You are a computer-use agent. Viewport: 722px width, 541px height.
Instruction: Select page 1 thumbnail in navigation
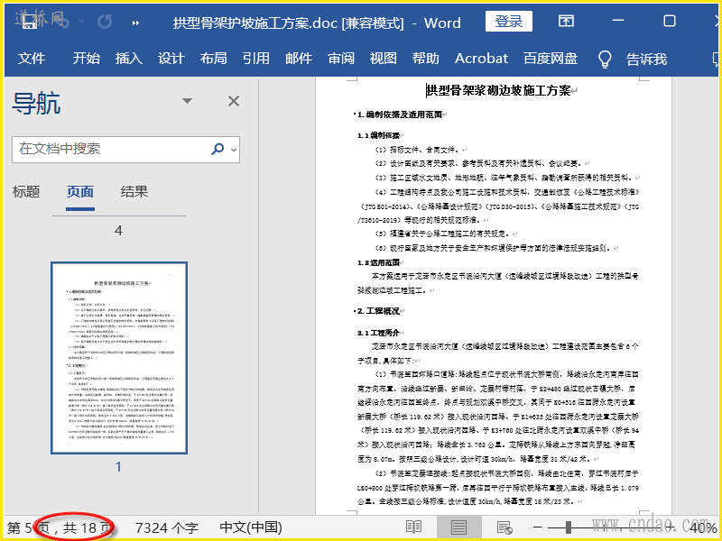(x=119, y=358)
